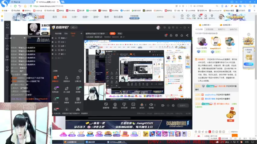
Task: Select 今日贡献 ranking tab
Action: (199, 29)
